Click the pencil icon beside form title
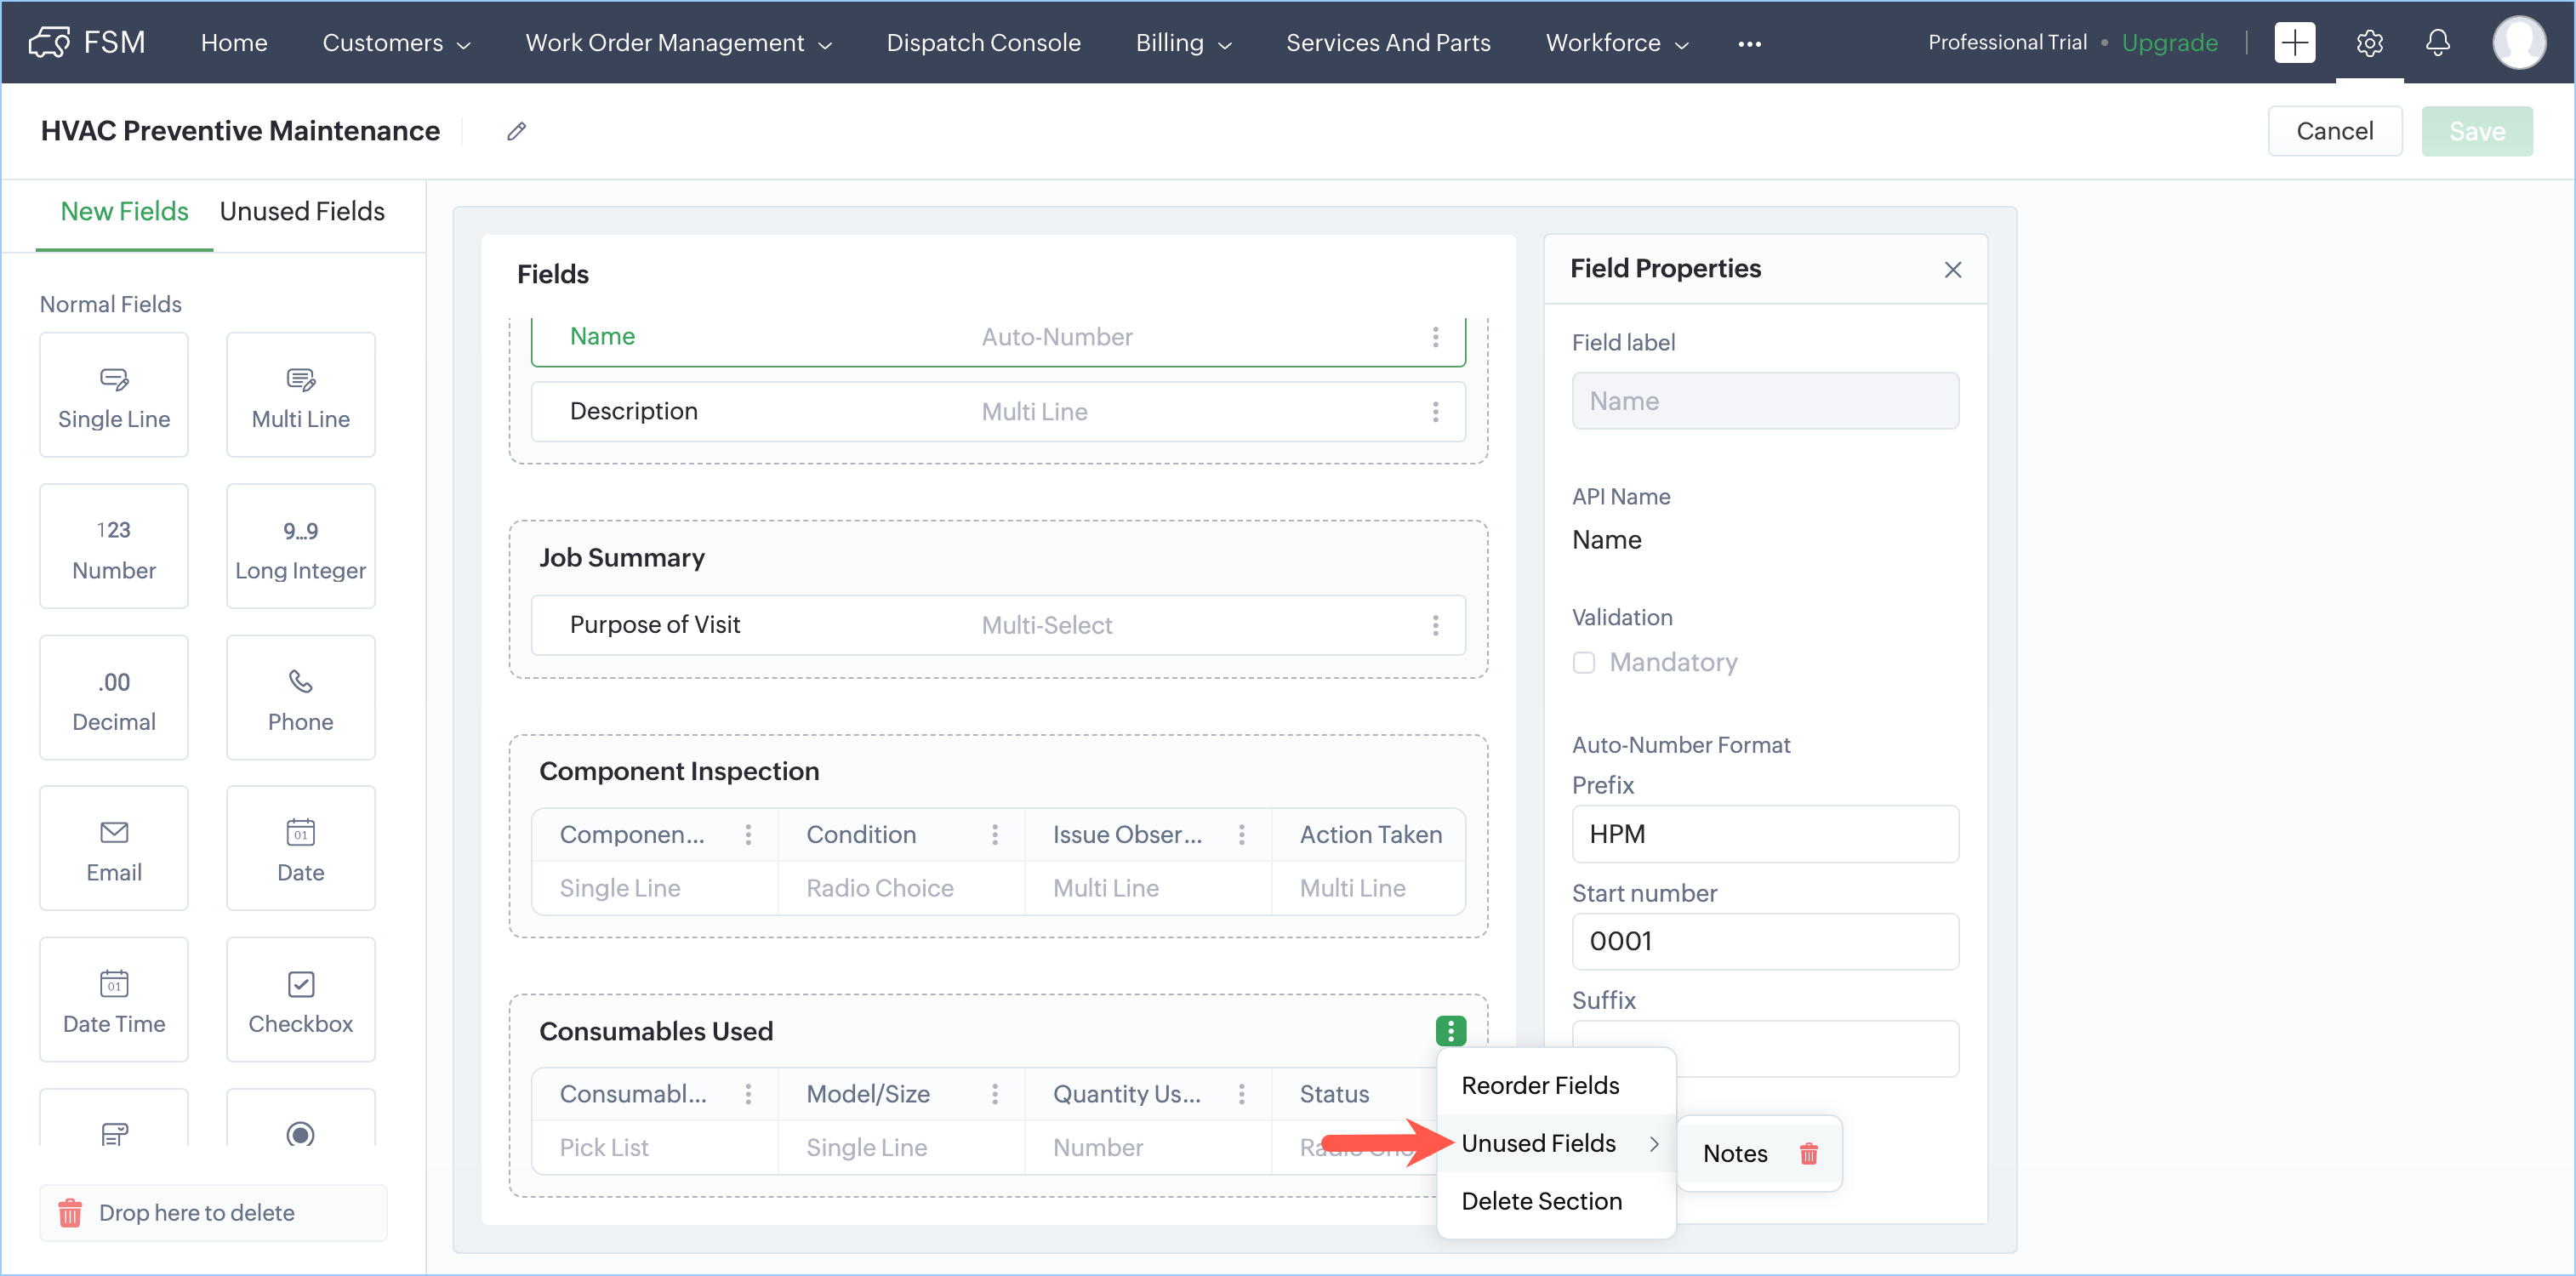 click(x=516, y=131)
